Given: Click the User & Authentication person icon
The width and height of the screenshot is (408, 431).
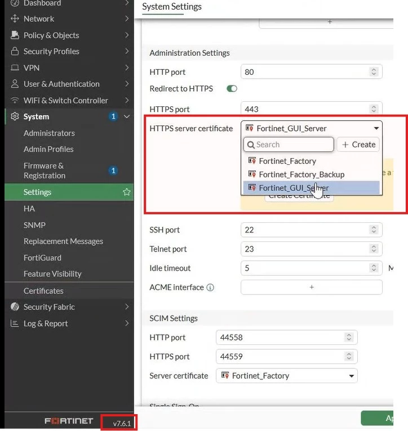Looking at the screenshot, I should tap(15, 84).
